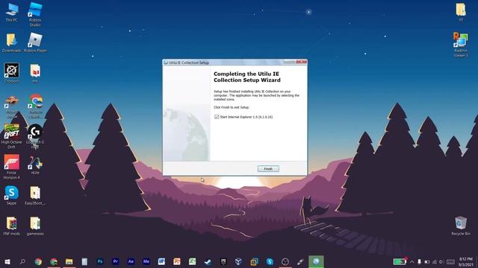Select the Easy2Boot folder on desktop
This screenshot has height=268, width=478.
click(35, 195)
